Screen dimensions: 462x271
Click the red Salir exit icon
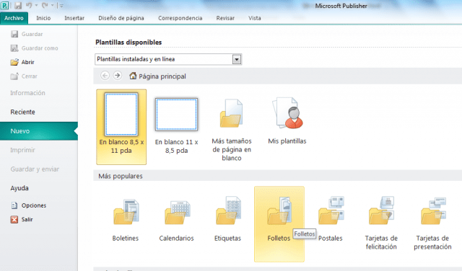pyautogui.click(x=14, y=220)
